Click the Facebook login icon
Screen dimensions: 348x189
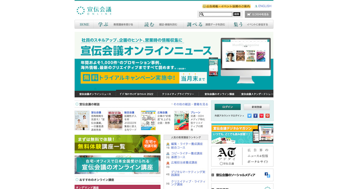point(256,116)
